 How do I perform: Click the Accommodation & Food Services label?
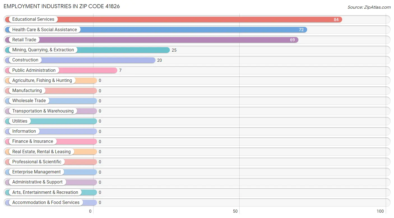point(46,202)
